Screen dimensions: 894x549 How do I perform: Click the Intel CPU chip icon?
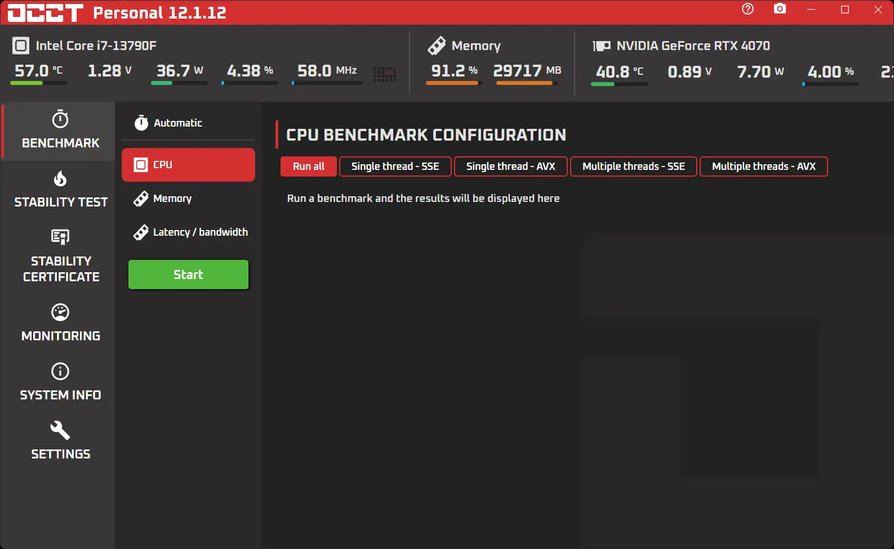(x=21, y=46)
